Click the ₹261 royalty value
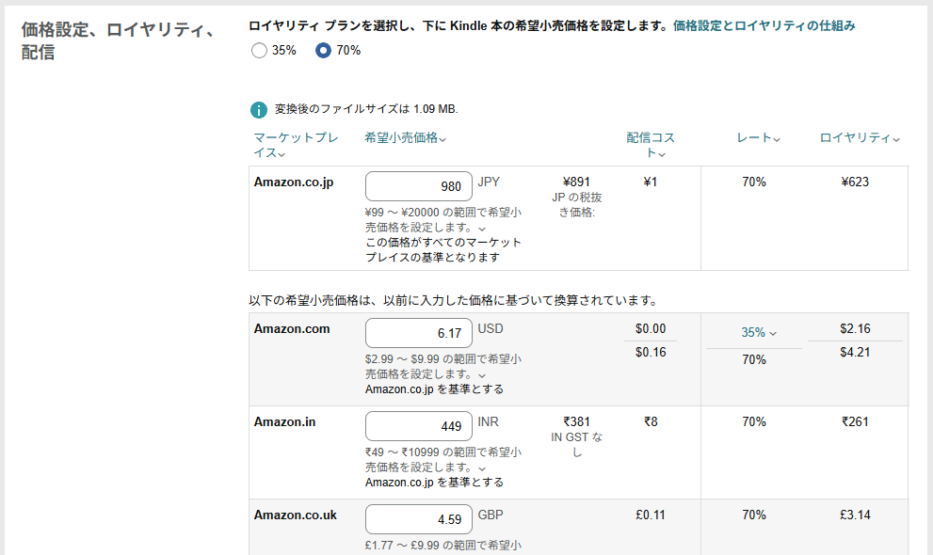Viewport: 933px width, 555px height. point(855,422)
